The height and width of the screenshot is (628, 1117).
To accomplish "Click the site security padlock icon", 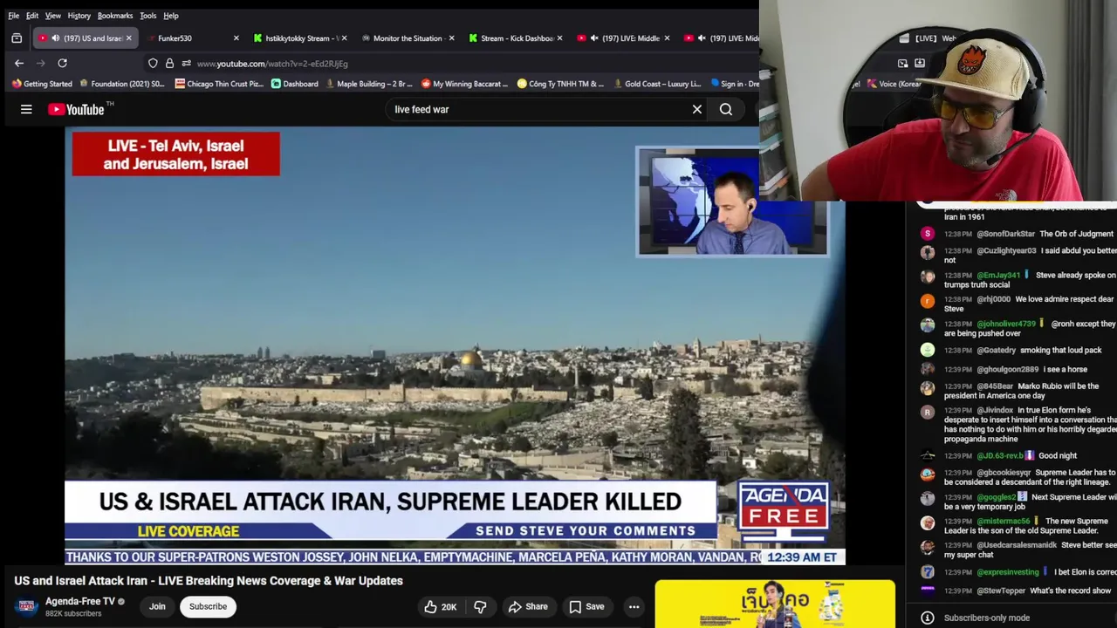I will point(169,63).
